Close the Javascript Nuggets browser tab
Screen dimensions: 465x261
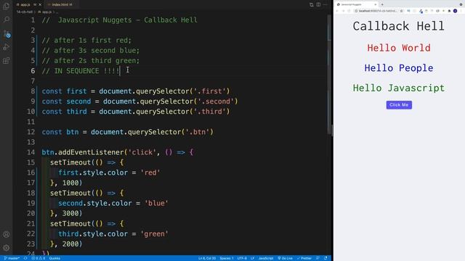pos(376,4)
